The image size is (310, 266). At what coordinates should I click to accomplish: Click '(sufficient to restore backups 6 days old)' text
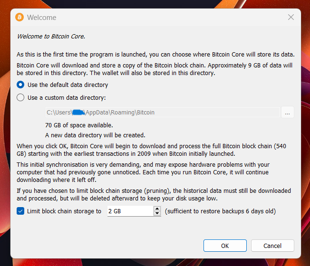220,211
